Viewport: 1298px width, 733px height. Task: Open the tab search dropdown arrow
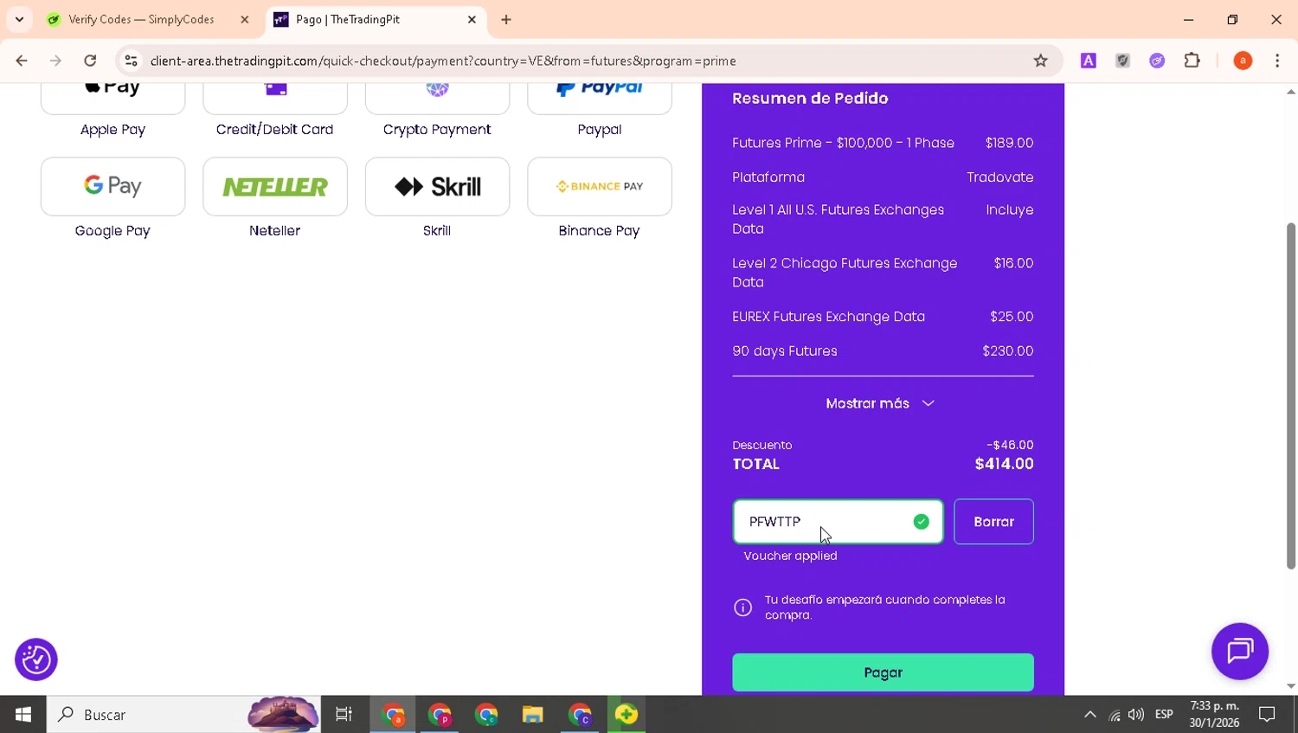pos(19,19)
